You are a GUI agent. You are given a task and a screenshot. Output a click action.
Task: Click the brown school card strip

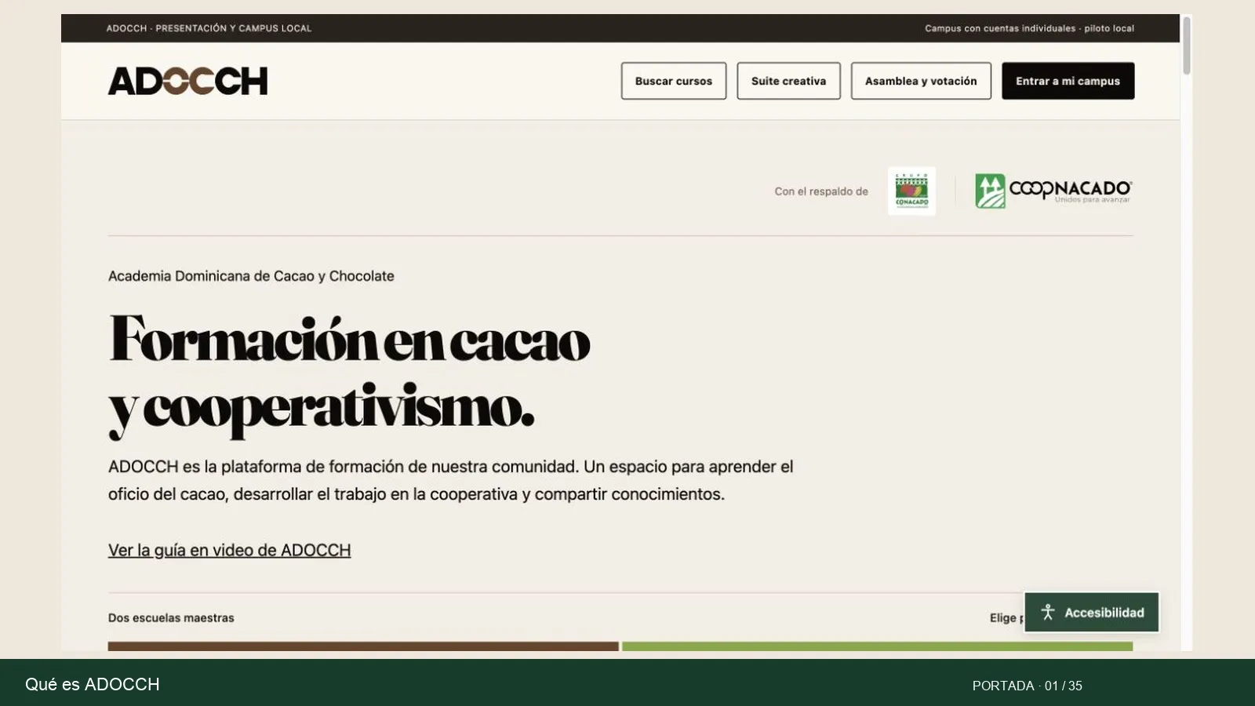[363, 646]
